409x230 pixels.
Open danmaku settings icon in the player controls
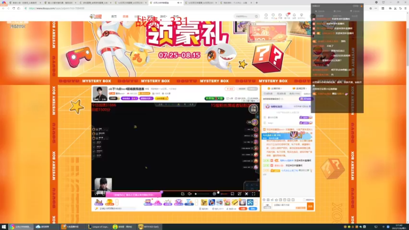[214, 194]
